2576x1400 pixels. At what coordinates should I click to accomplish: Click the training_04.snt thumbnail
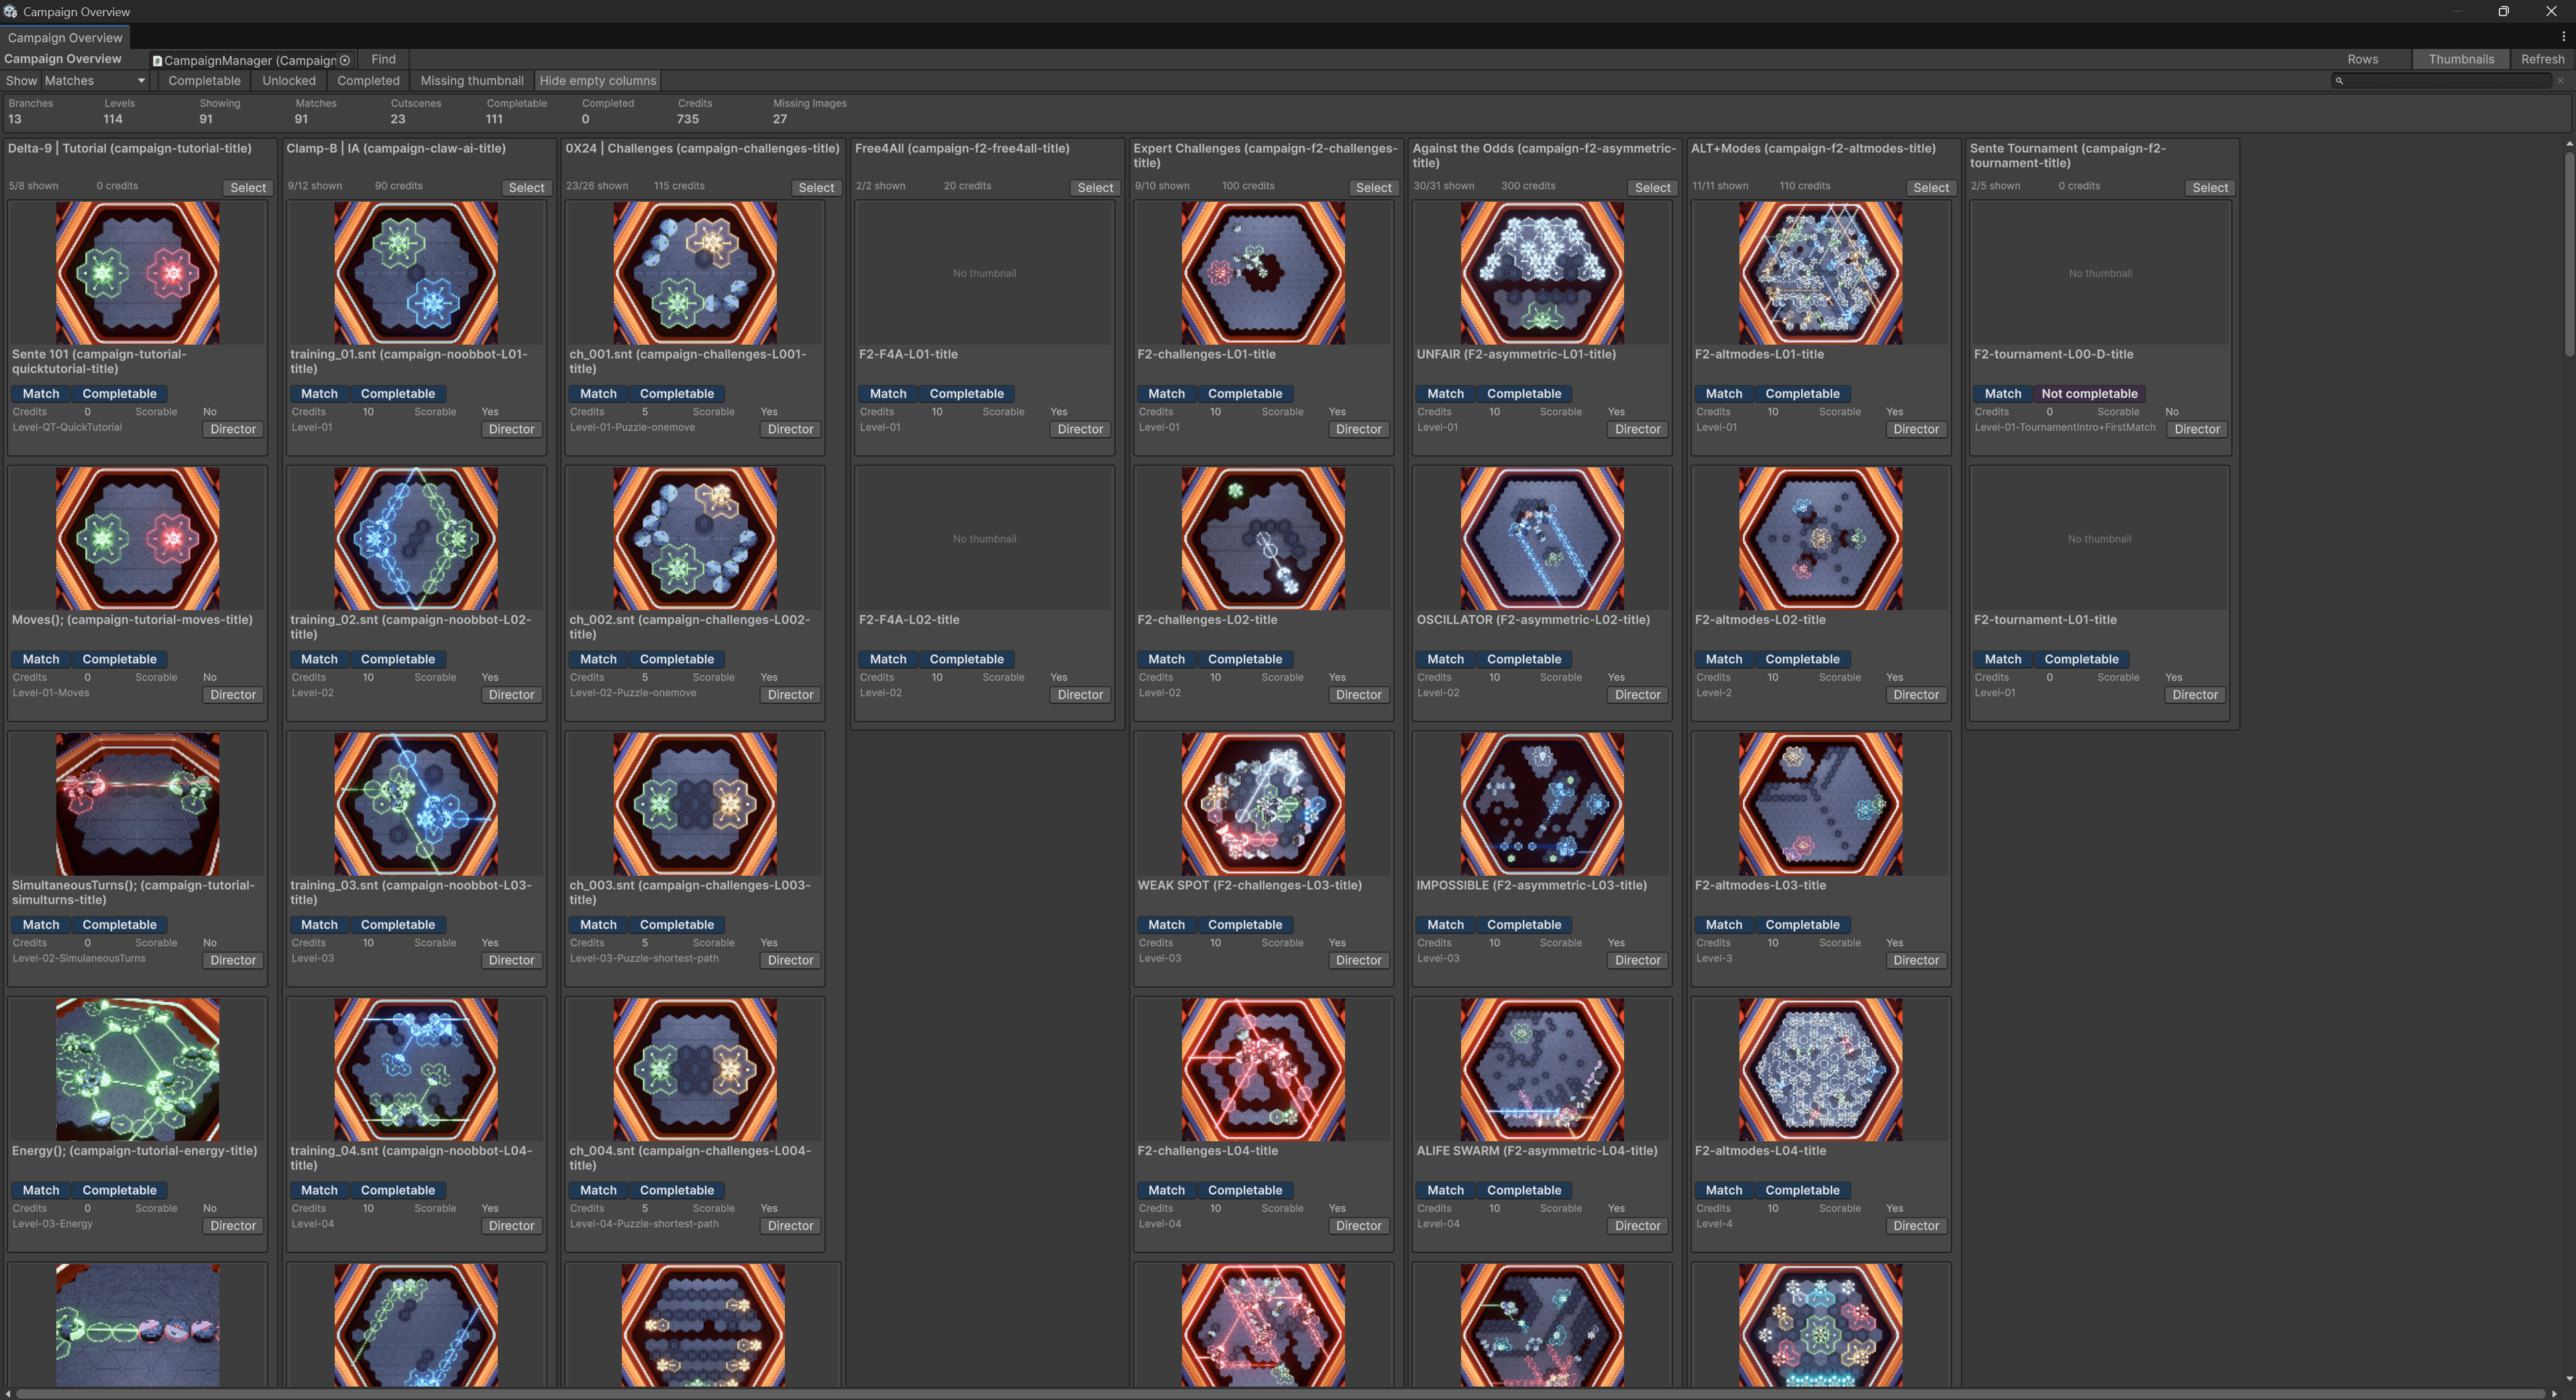(x=416, y=1069)
